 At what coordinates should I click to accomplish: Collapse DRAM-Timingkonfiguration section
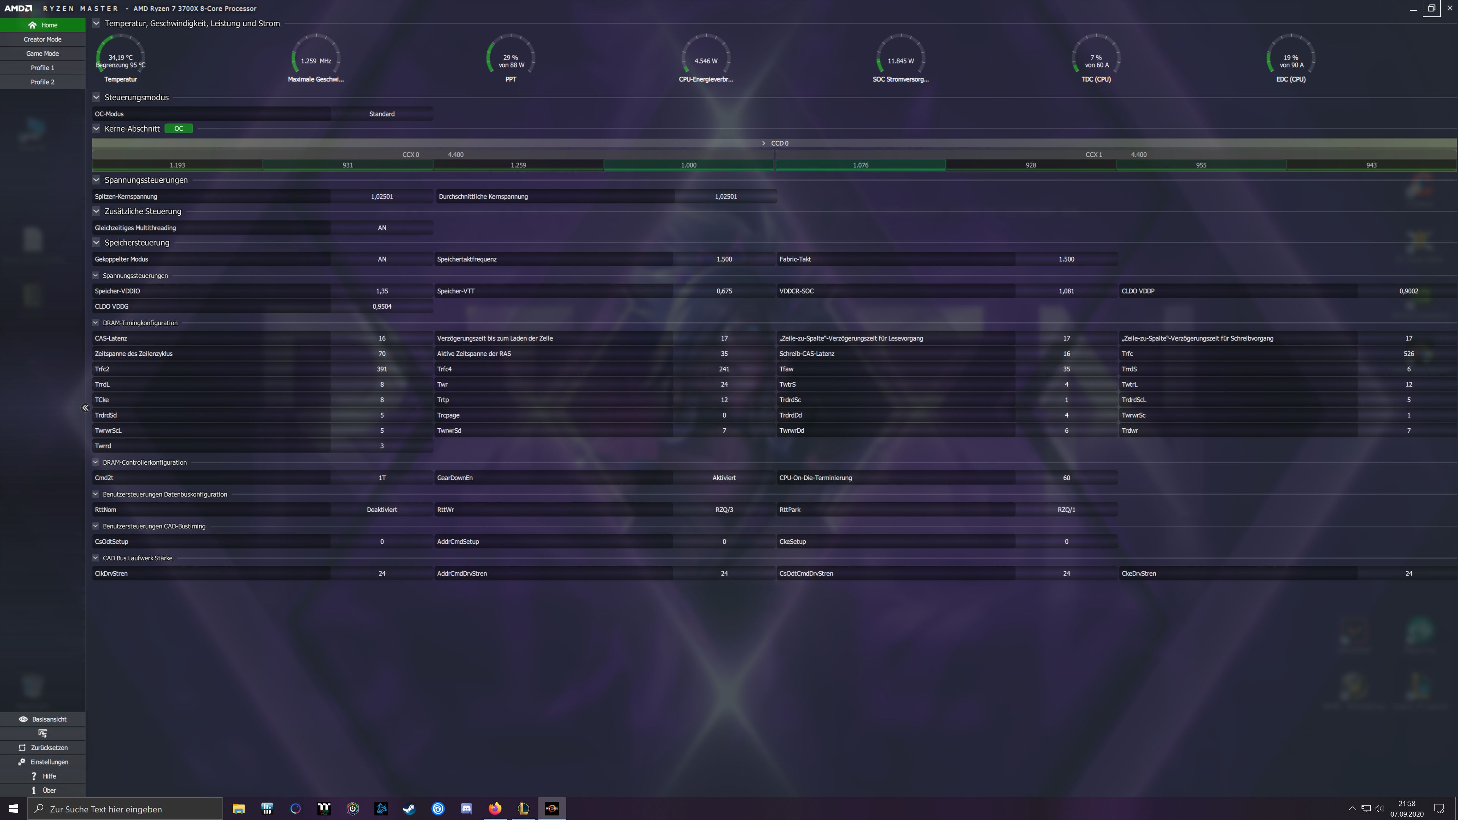tap(96, 323)
